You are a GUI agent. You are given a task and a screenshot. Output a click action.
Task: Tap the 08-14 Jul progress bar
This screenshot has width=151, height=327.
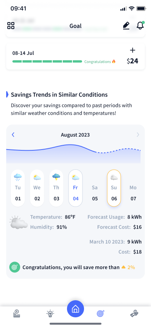point(47,62)
